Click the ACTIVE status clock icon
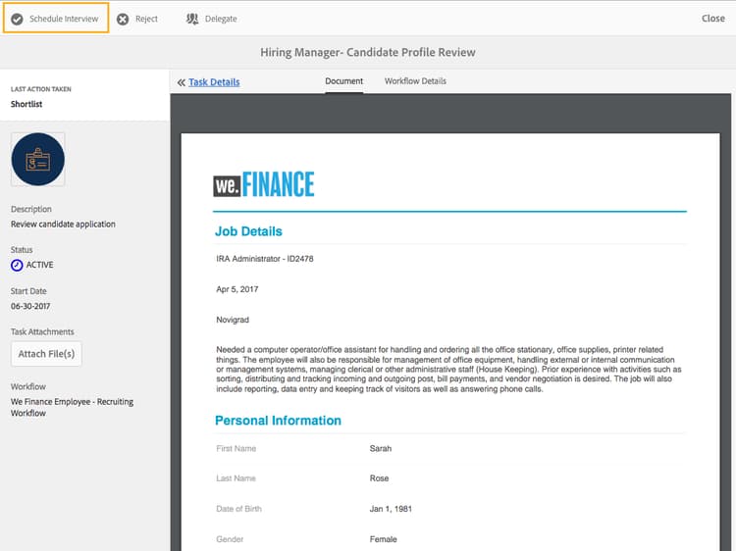The image size is (736, 551). click(17, 266)
